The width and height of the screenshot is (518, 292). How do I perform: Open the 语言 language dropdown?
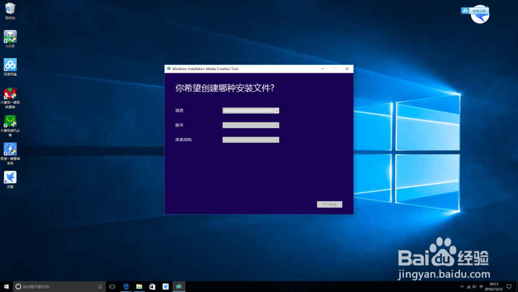(x=251, y=111)
